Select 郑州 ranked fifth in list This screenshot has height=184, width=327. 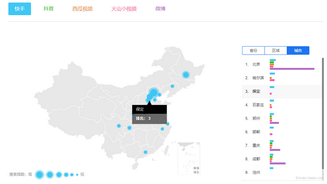click(x=256, y=118)
